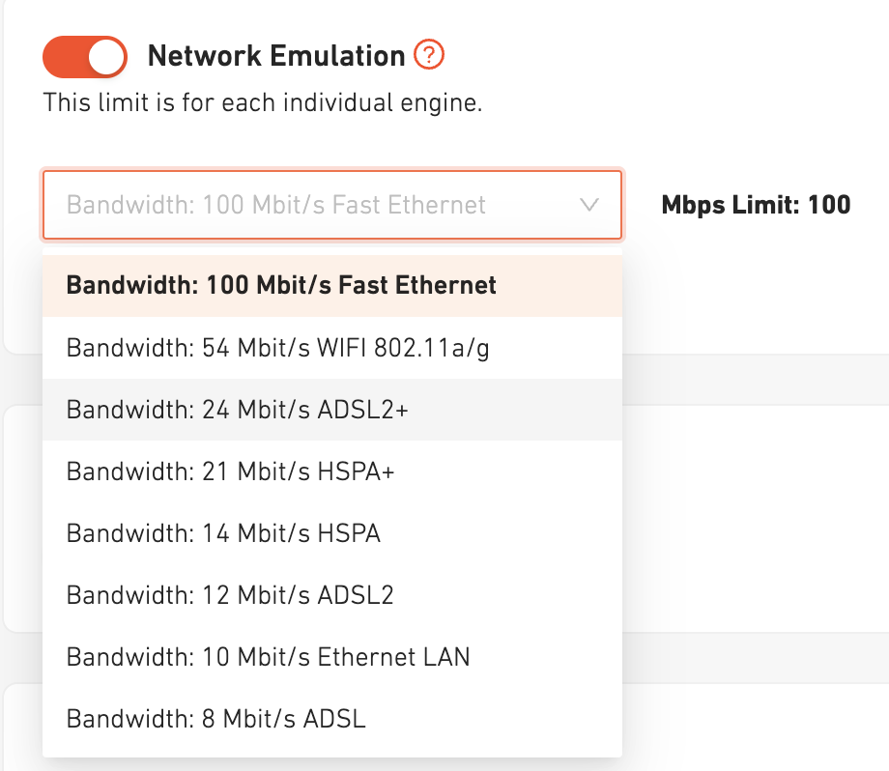This screenshot has height=771, width=889.
Task: Click the value 100 beside Mbps Limit
Action: pyautogui.click(x=829, y=205)
